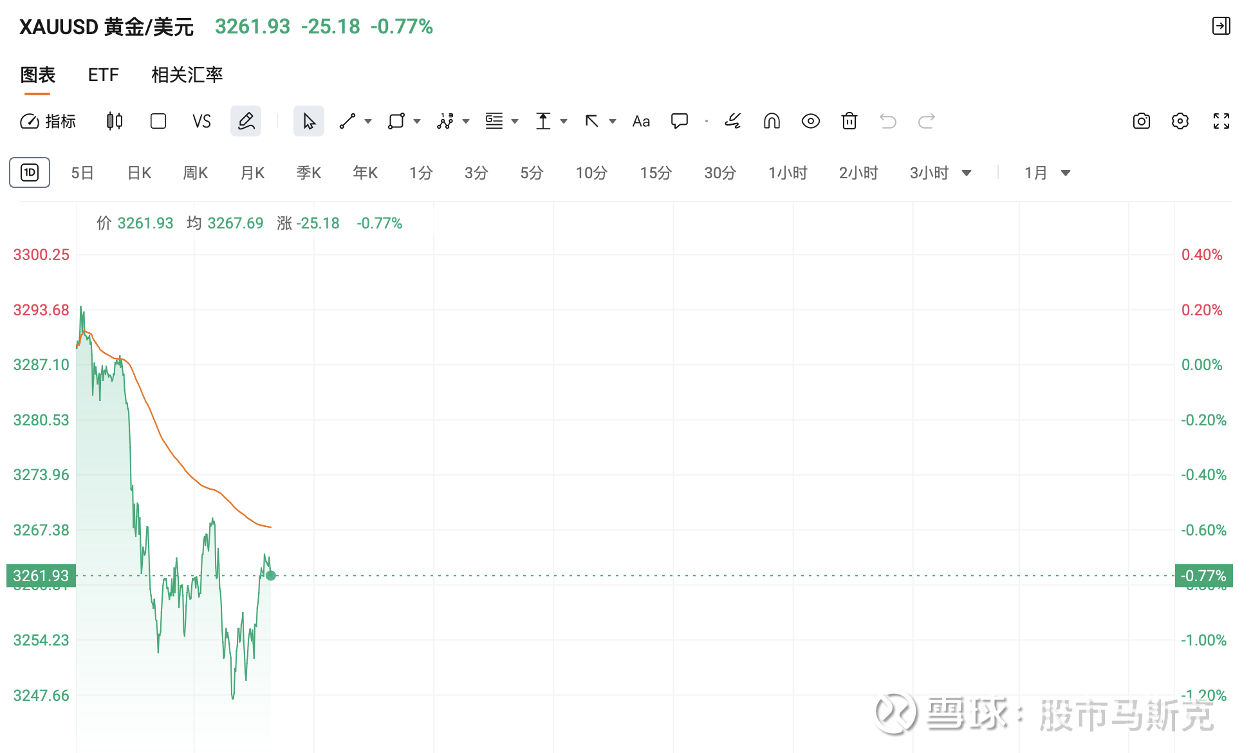Expand the 3小时 interval dropdown
Viewport: 1251px width, 753px height.
point(966,172)
